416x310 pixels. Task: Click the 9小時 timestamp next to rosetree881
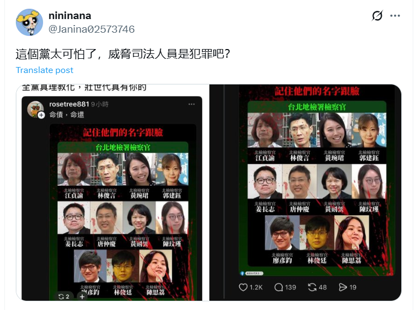click(100, 104)
